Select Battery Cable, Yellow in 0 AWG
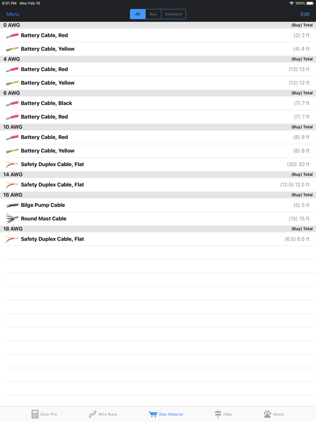This screenshot has width=316, height=422. click(158, 49)
